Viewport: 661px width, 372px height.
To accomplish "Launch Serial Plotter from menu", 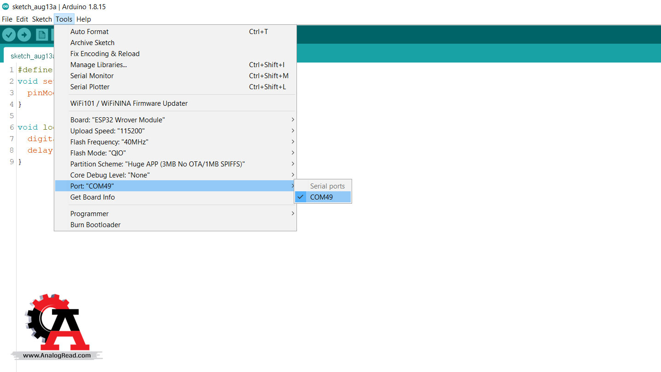I will 175,87.
